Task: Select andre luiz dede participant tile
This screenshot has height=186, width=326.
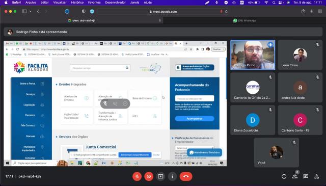Action: click(300, 87)
